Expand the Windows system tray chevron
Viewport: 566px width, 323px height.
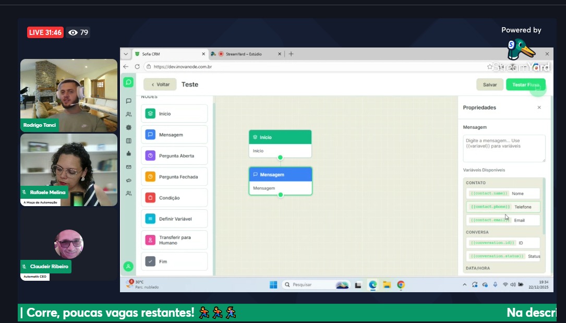(x=465, y=285)
